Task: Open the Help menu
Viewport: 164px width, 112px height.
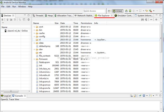Action: coord(30,7)
